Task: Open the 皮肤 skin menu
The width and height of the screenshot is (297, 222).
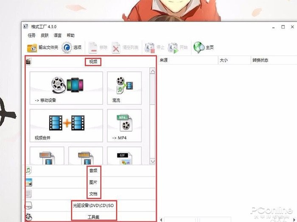Action: coord(45,36)
